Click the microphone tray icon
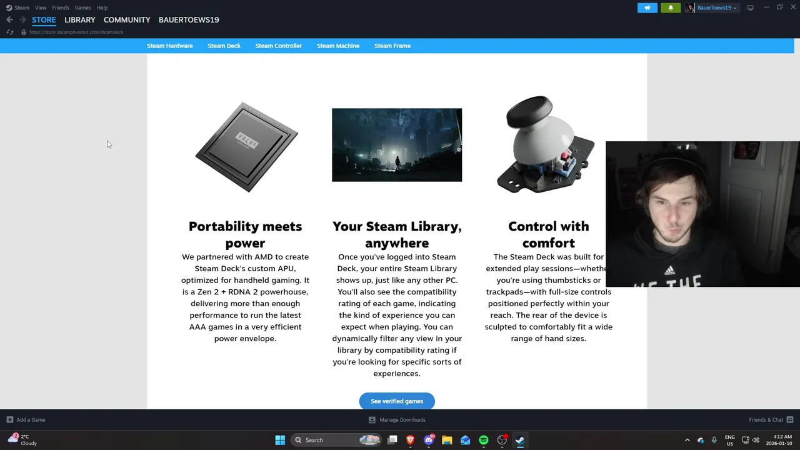The image size is (800, 450). click(714, 440)
